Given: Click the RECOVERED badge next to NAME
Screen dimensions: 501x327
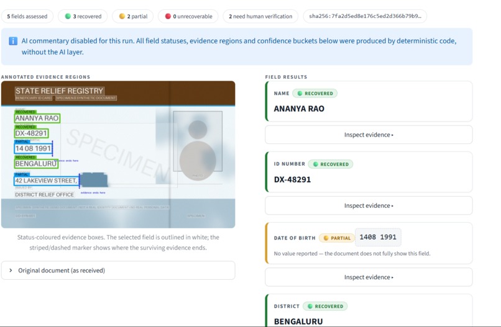Looking at the screenshot, I should pos(315,94).
